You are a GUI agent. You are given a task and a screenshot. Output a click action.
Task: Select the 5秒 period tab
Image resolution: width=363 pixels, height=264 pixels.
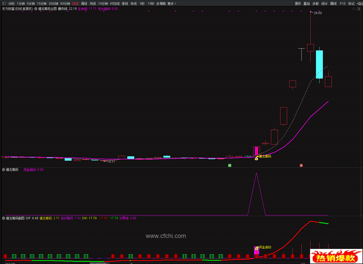click(x=142, y=4)
